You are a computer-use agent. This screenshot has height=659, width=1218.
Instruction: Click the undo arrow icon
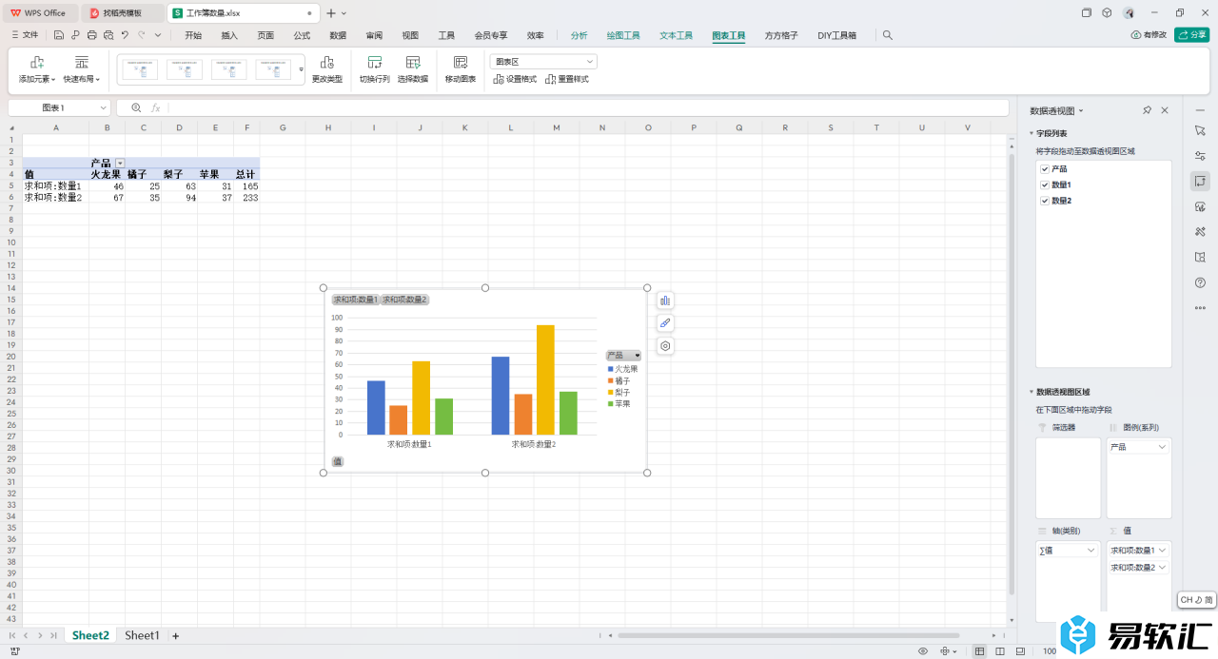point(125,35)
